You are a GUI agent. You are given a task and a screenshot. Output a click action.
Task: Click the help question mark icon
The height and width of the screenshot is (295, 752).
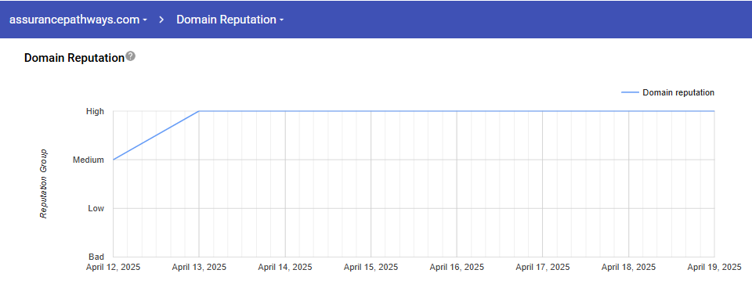tap(131, 56)
